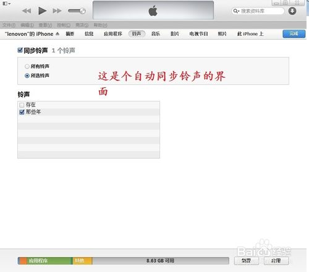The image size is (309, 272).
Task: Click the downloads arrow icon
Action: click(292, 11)
